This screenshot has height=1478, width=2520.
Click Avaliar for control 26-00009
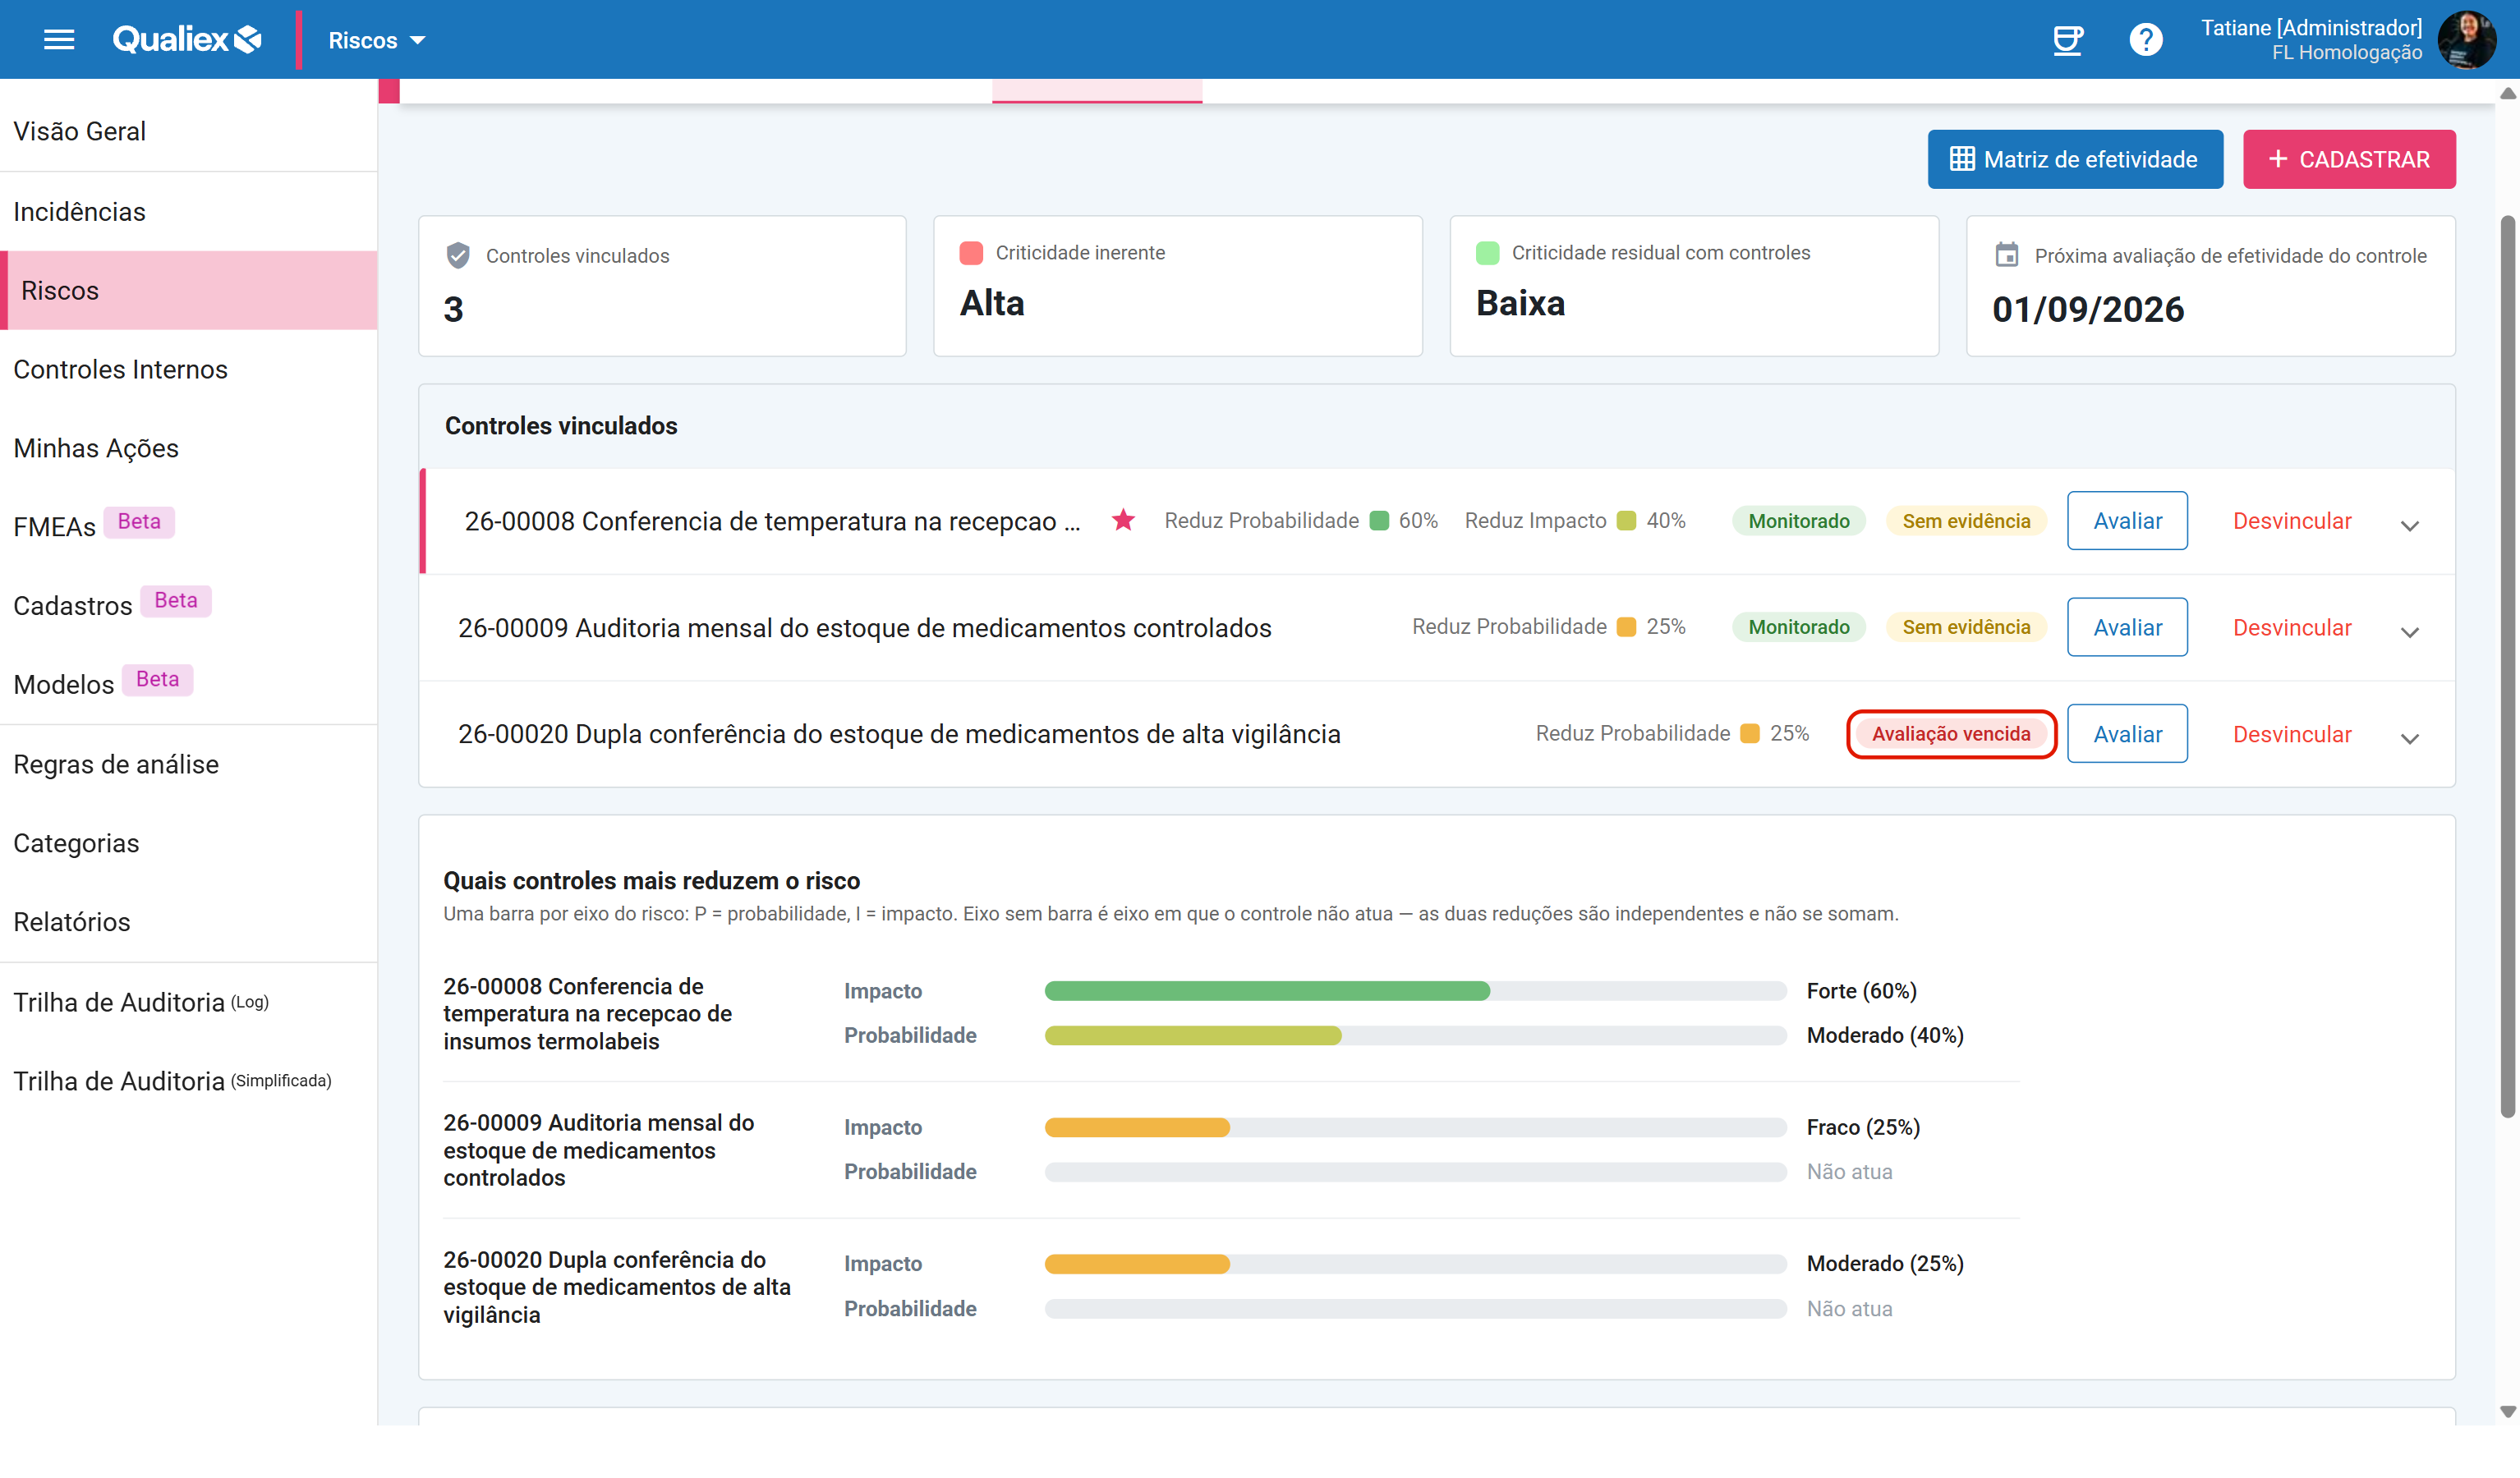click(x=2127, y=627)
